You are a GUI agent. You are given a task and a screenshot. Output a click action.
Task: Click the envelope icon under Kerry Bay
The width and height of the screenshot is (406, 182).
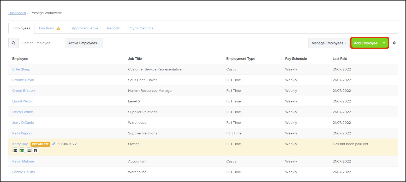tap(15, 150)
